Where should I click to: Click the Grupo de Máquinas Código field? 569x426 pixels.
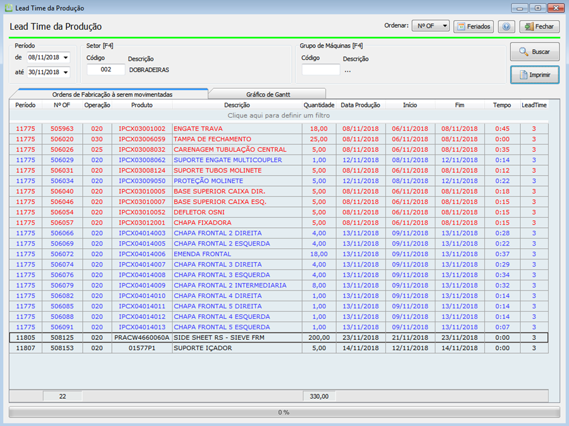(320, 70)
